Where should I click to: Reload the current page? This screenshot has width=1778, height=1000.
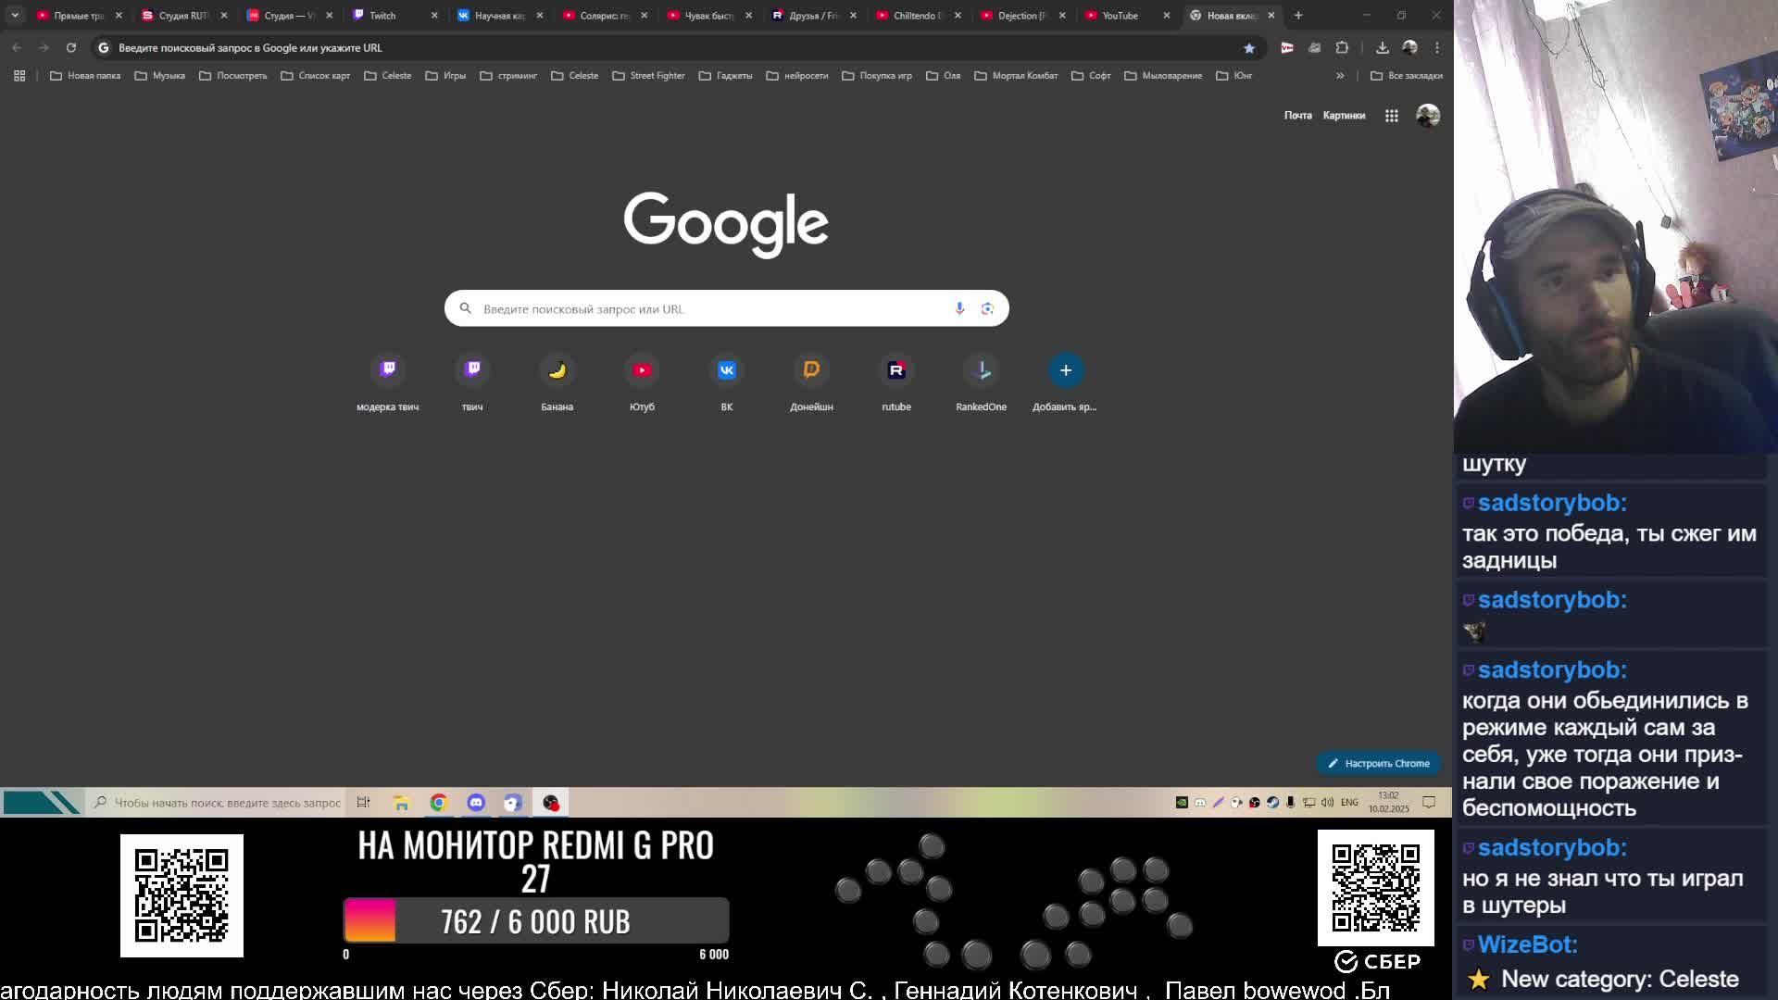[x=71, y=47]
